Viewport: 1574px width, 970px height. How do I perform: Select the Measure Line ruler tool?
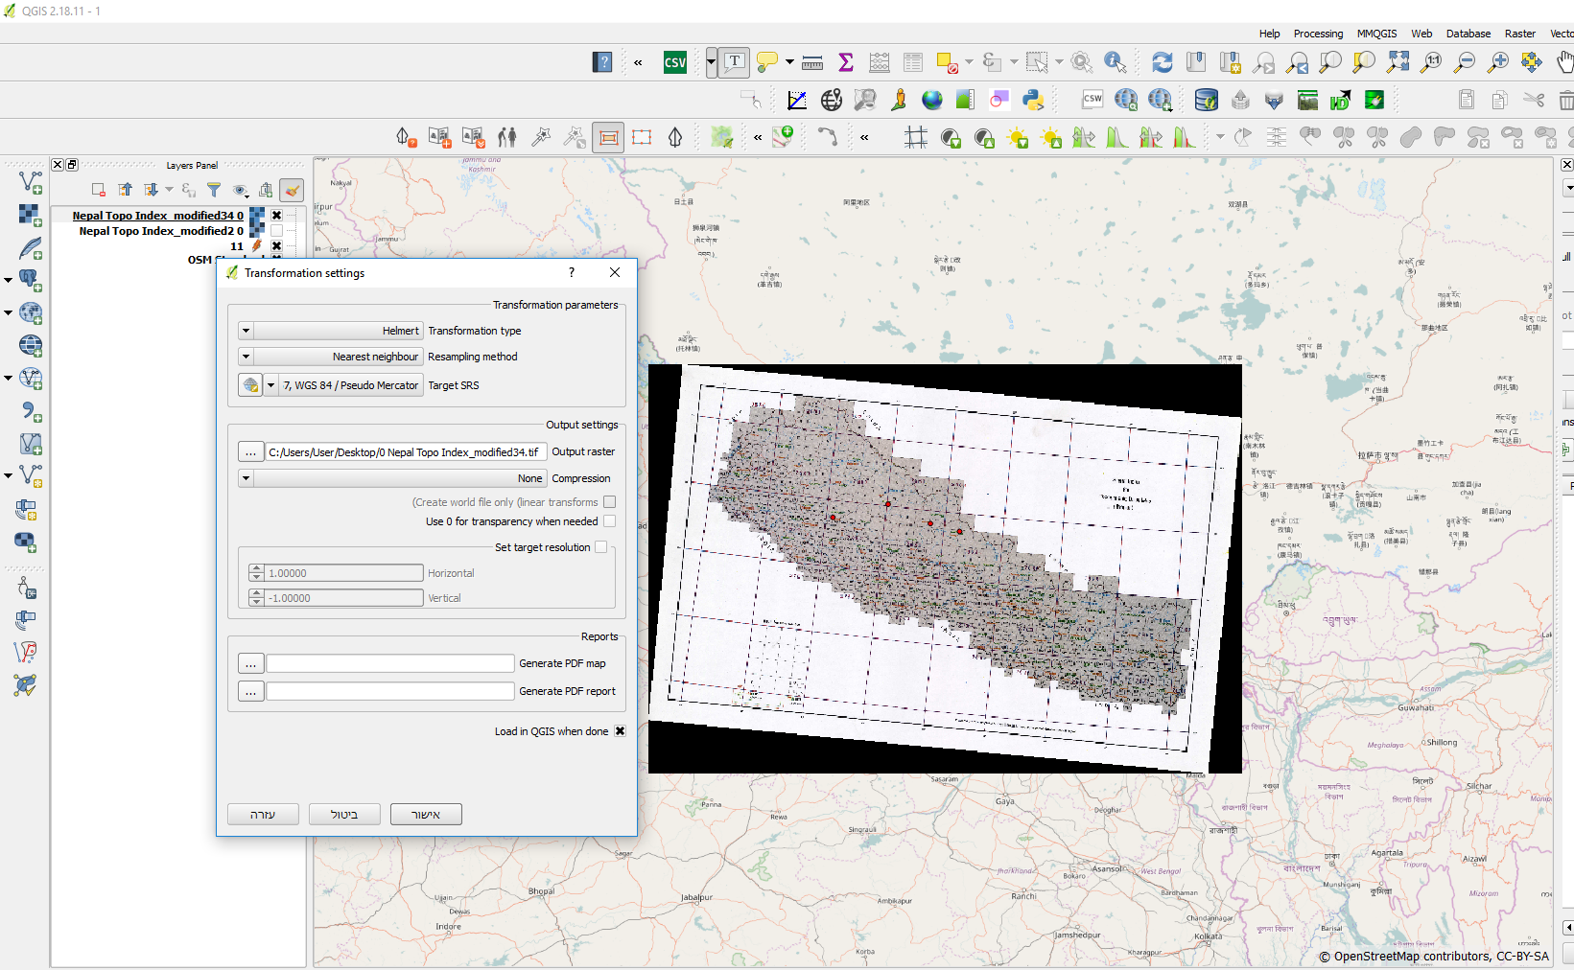(812, 62)
